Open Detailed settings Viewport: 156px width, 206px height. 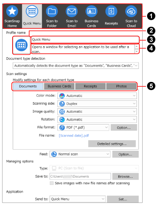pyautogui.click(x=112, y=144)
